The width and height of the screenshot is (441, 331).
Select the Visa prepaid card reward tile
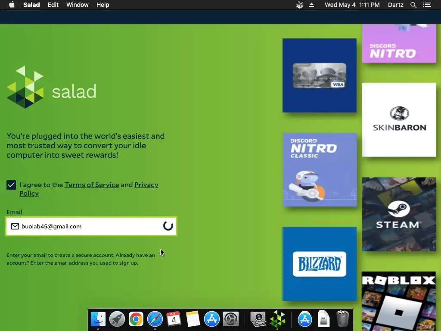[320, 75]
